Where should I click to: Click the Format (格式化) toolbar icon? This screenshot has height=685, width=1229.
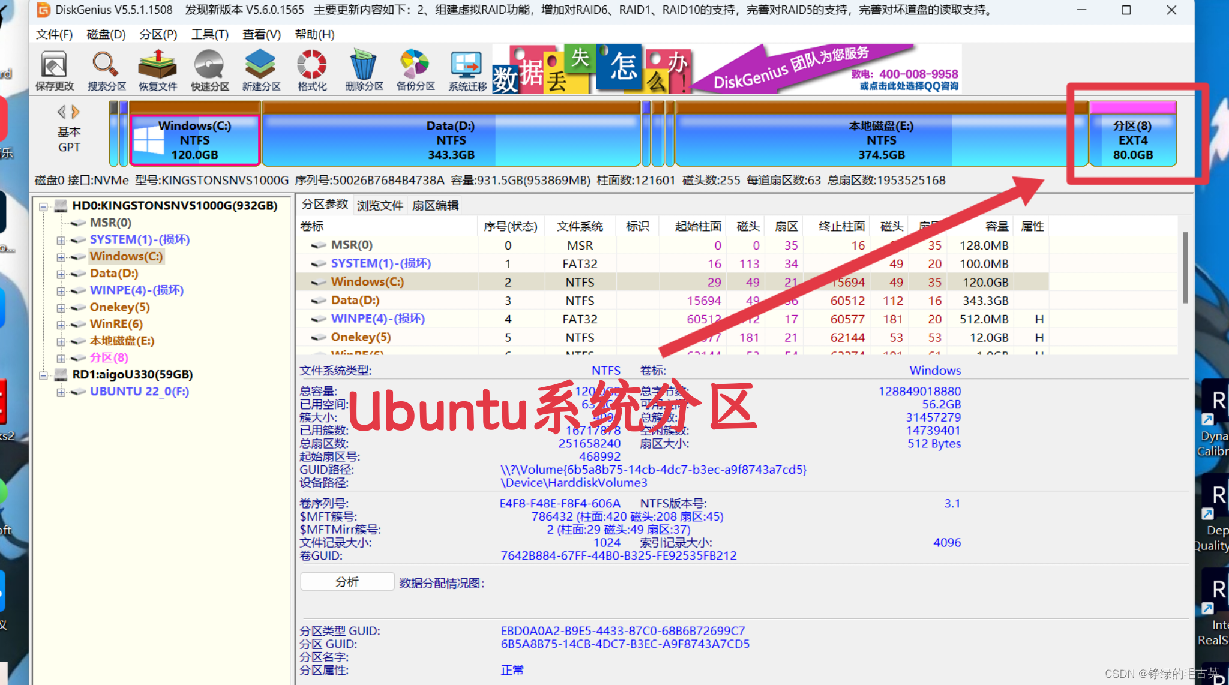pyautogui.click(x=312, y=70)
